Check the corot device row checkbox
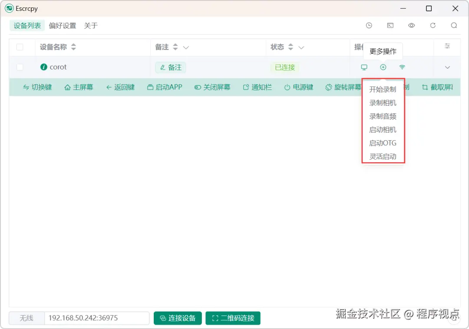 [x=20, y=67]
